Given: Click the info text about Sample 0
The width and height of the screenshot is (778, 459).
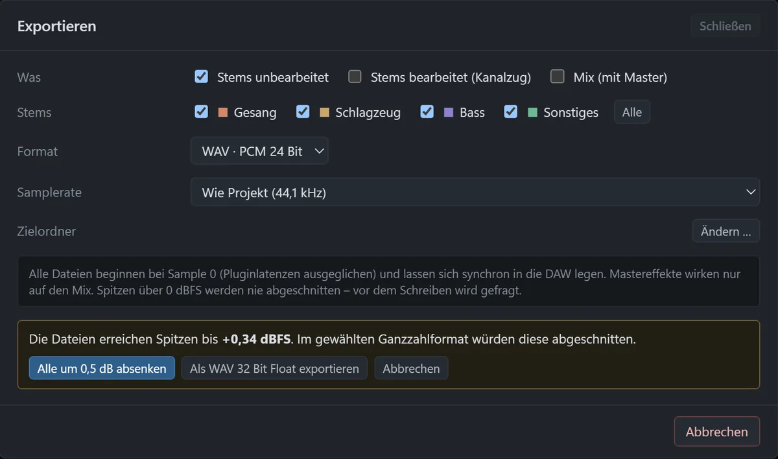Looking at the screenshot, I should click(x=388, y=282).
